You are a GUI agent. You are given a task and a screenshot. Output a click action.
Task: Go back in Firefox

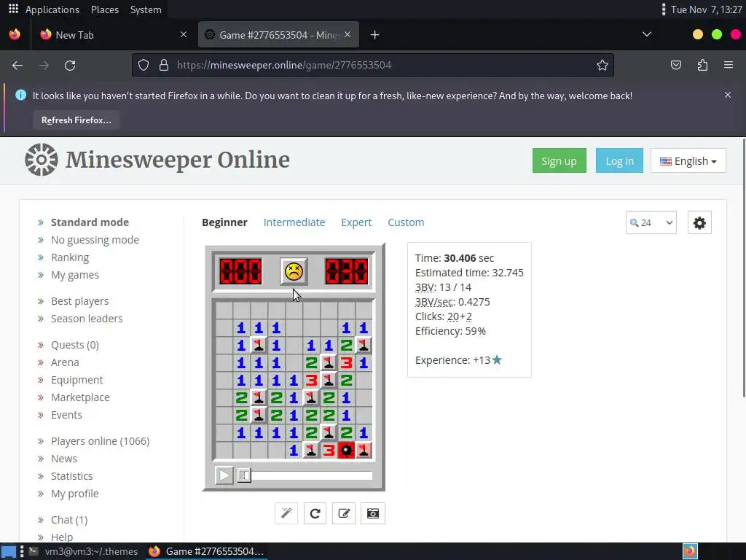click(17, 65)
